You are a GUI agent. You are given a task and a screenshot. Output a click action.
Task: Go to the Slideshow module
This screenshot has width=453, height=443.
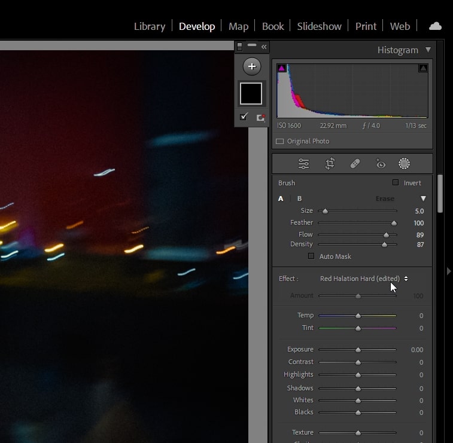(x=319, y=26)
